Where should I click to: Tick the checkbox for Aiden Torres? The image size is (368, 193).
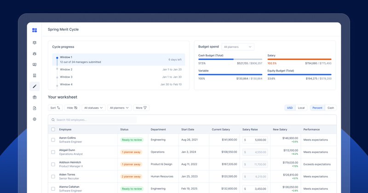53,176
